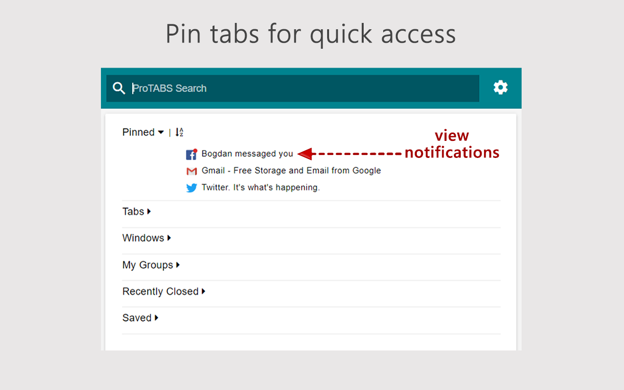
Task: Open pinned tab 'Bogdan messaged you'
Action: tap(247, 154)
